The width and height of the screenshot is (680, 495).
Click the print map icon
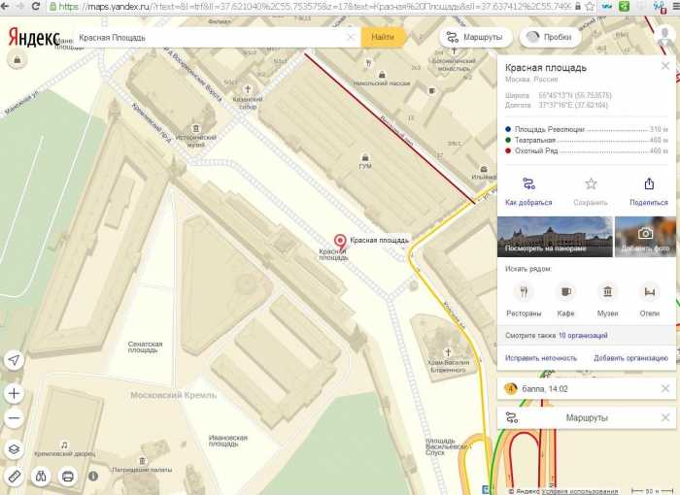[68, 477]
